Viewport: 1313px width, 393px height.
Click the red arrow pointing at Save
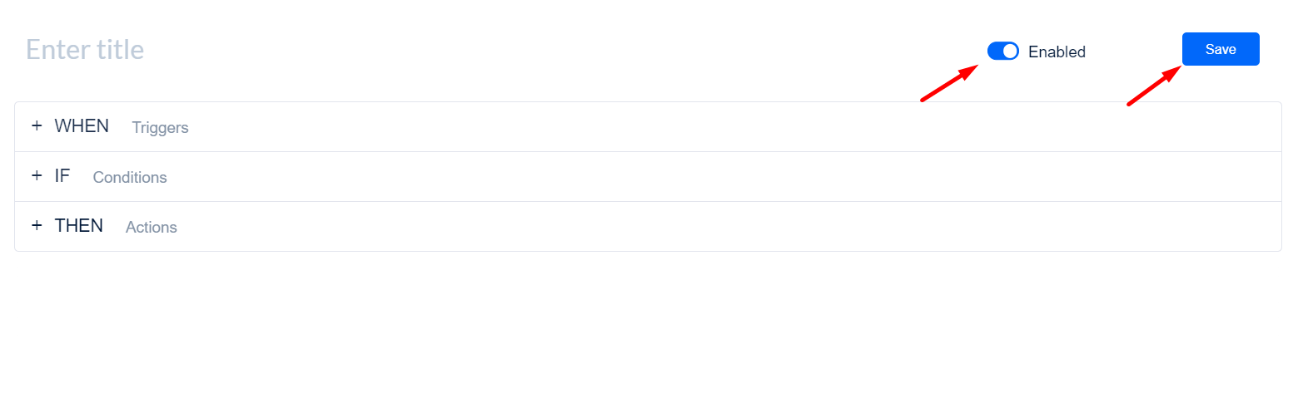pyautogui.click(x=1154, y=86)
